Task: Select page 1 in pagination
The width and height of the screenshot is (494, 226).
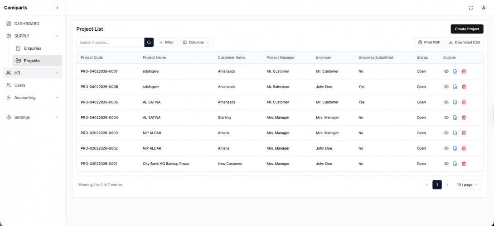Action: coord(437,185)
